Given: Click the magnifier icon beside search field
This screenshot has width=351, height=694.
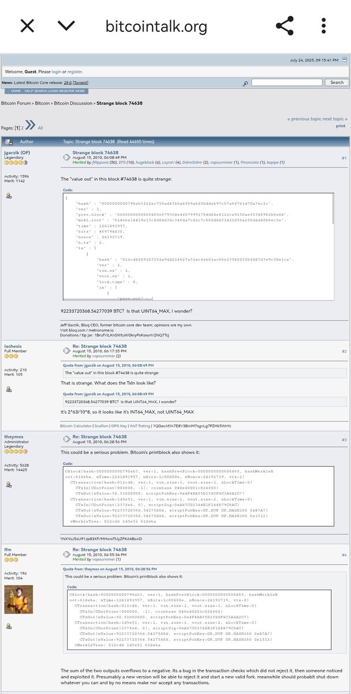Looking at the screenshot, I should [245, 83].
